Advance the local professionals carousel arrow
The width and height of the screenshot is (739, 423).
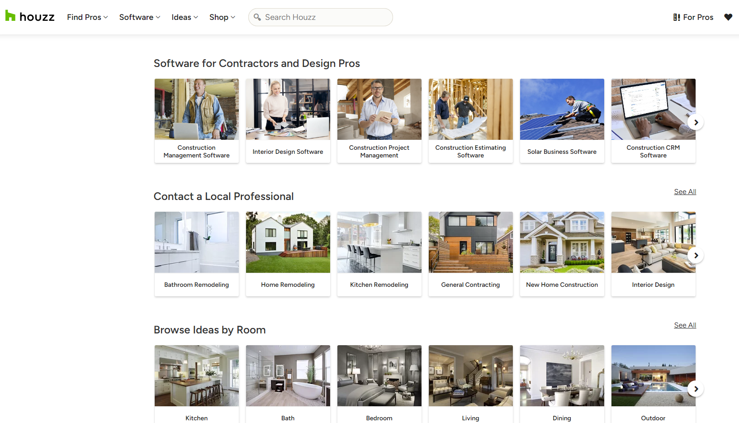[696, 256]
